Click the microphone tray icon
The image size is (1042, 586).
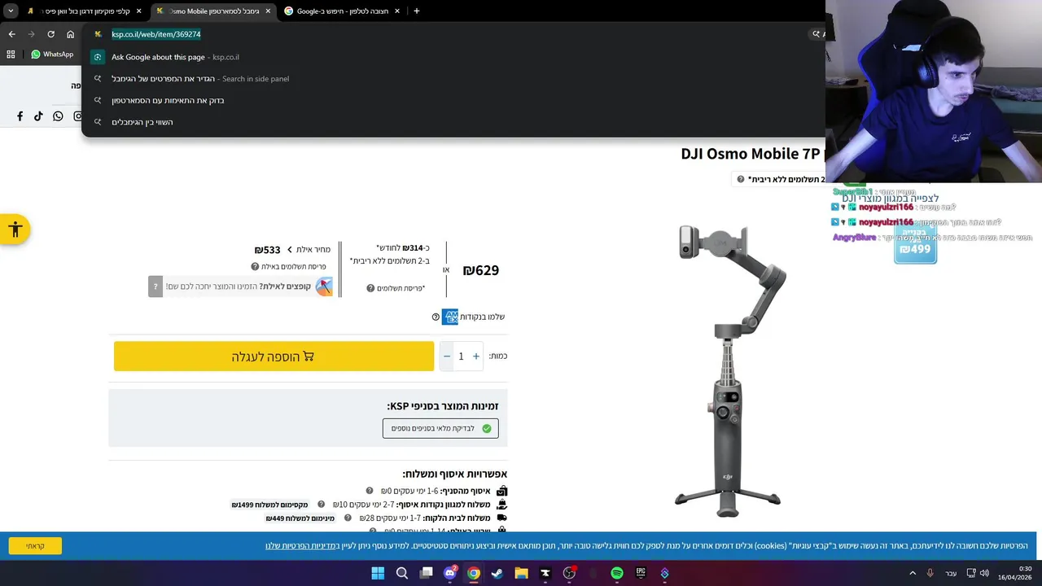pyautogui.click(x=930, y=573)
